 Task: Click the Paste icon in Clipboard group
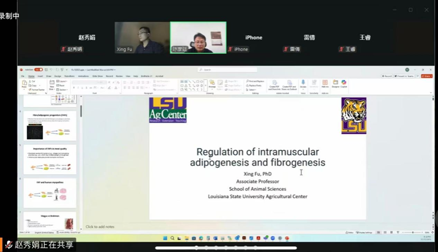24,84
